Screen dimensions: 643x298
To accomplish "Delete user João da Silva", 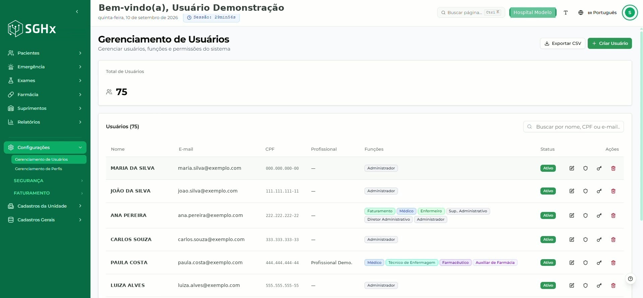I will click(x=613, y=191).
